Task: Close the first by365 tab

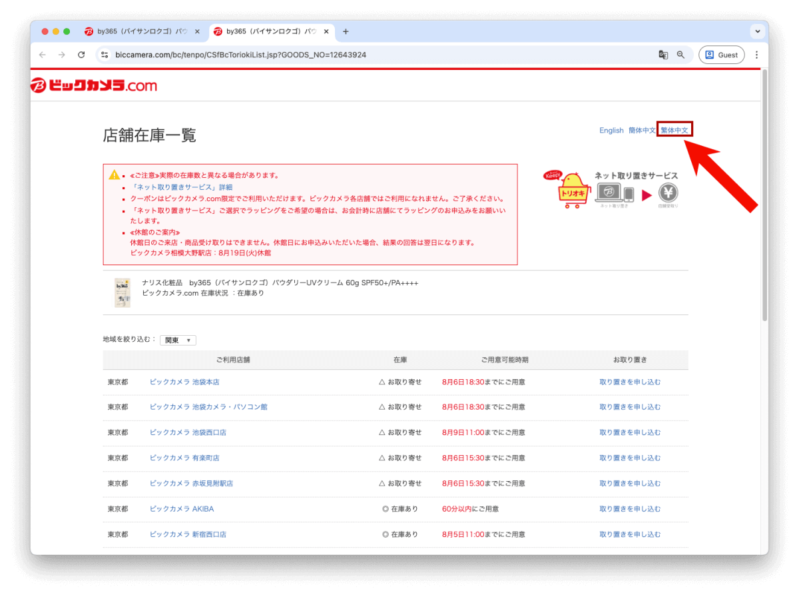Action: click(x=197, y=31)
